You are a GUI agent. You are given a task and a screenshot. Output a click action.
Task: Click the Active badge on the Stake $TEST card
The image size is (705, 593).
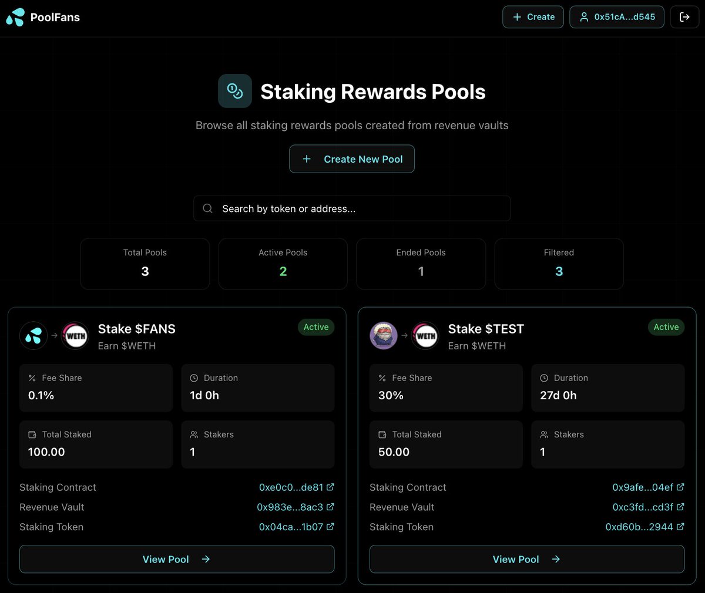coord(666,327)
